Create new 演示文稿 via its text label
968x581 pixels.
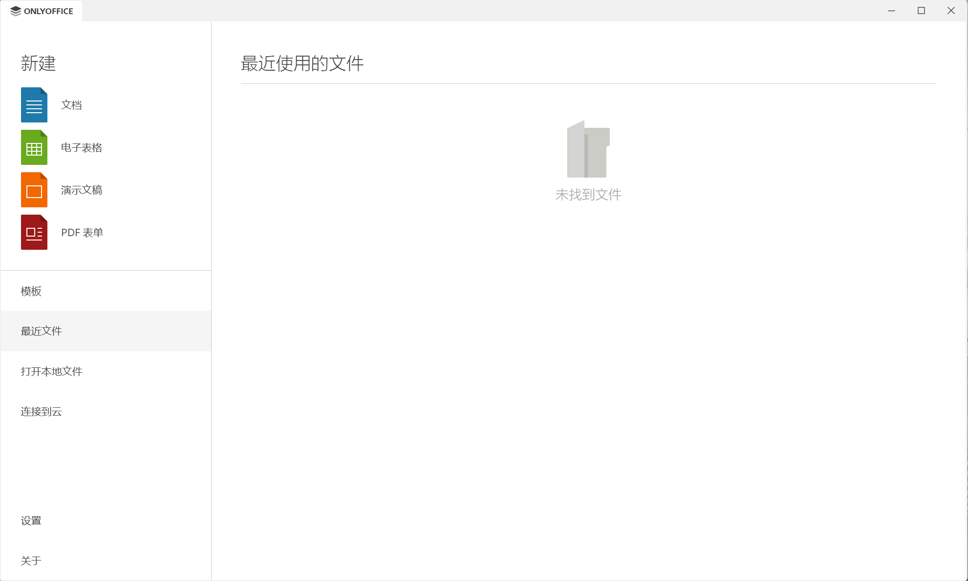(82, 190)
